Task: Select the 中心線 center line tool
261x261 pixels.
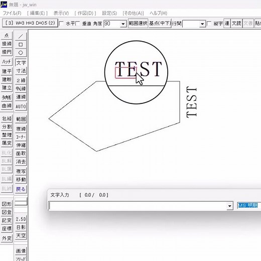Action: tap(21, 89)
